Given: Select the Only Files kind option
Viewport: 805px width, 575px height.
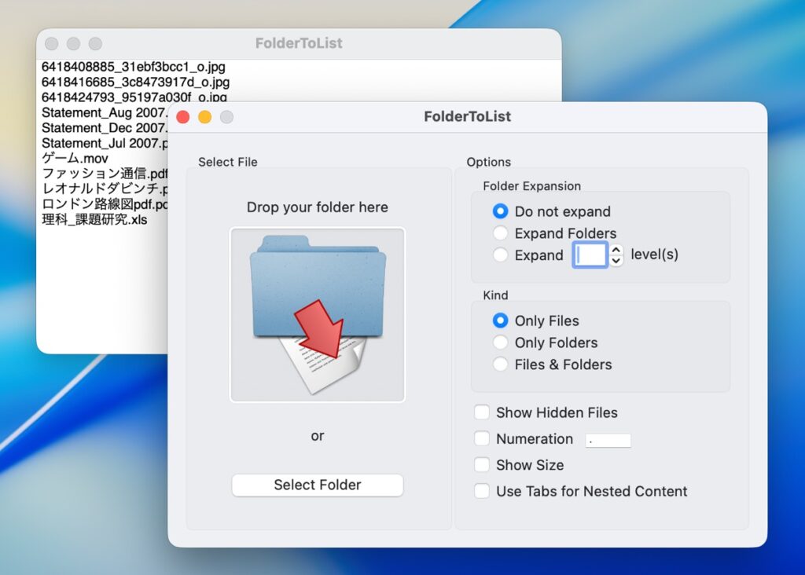Looking at the screenshot, I should coord(500,320).
